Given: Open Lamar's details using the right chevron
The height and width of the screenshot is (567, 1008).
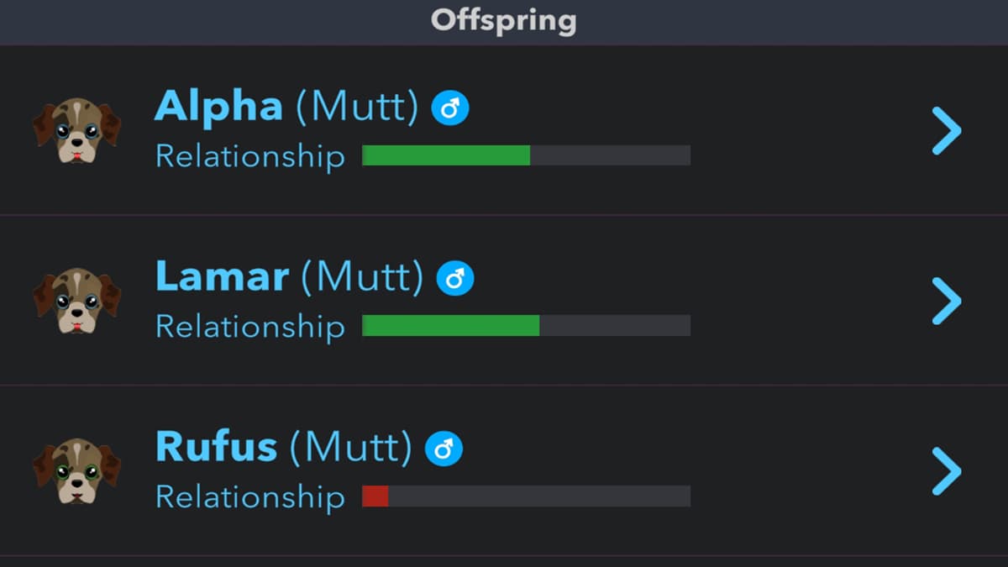Looking at the screenshot, I should coord(947,302).
